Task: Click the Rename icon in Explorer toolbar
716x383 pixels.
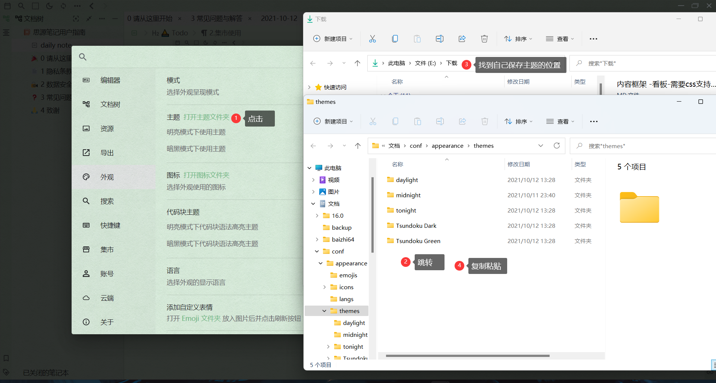Action: pos(440,38)
